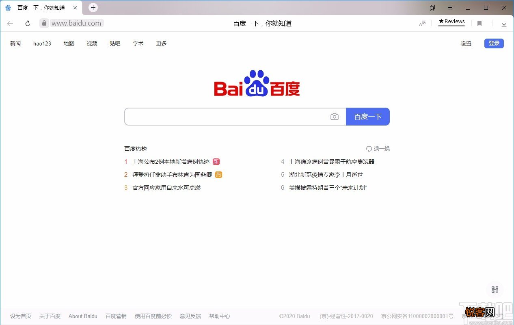The width and height of the screenshot is (514, 325).
Task: Click the camera image search icon
Action: tap(334, 117)
